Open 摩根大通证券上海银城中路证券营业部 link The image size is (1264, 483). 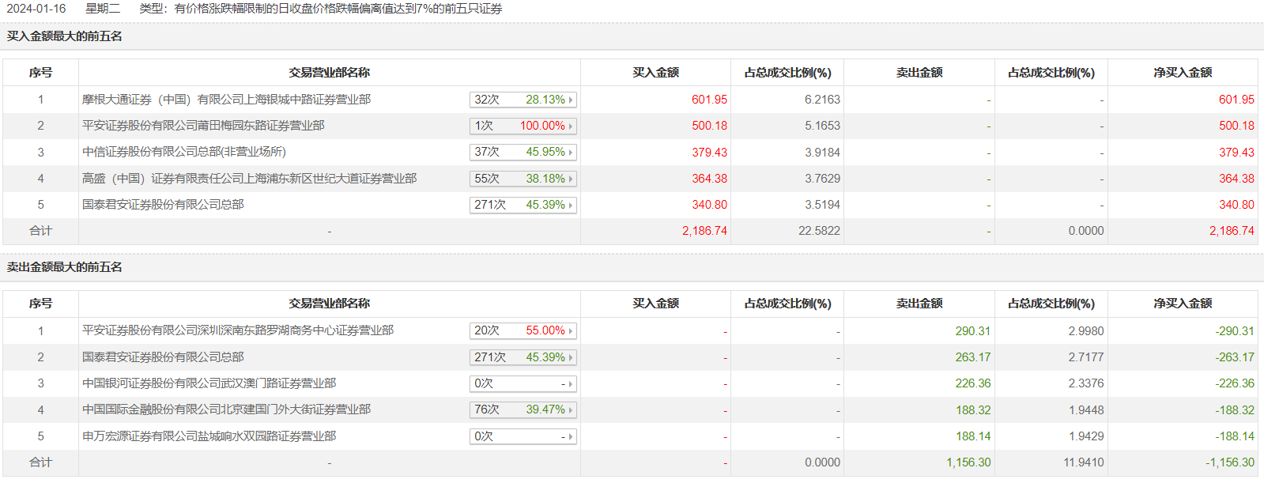(226, 100)
